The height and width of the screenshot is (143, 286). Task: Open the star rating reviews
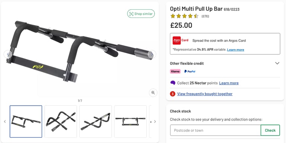pos(184,16)
